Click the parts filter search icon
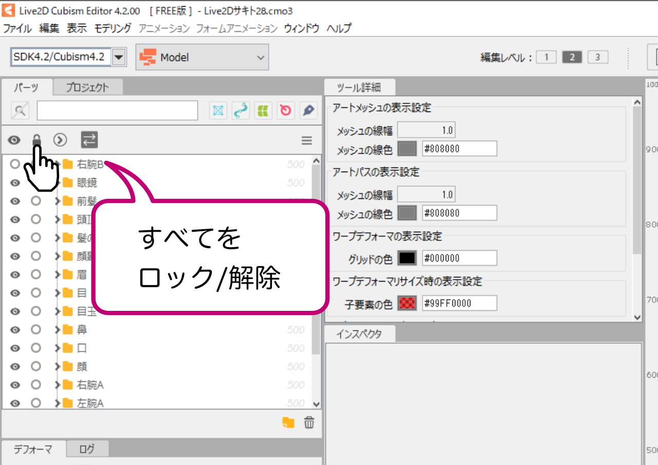Viewport: 658px width, 465px height. (x=21, y=110)
